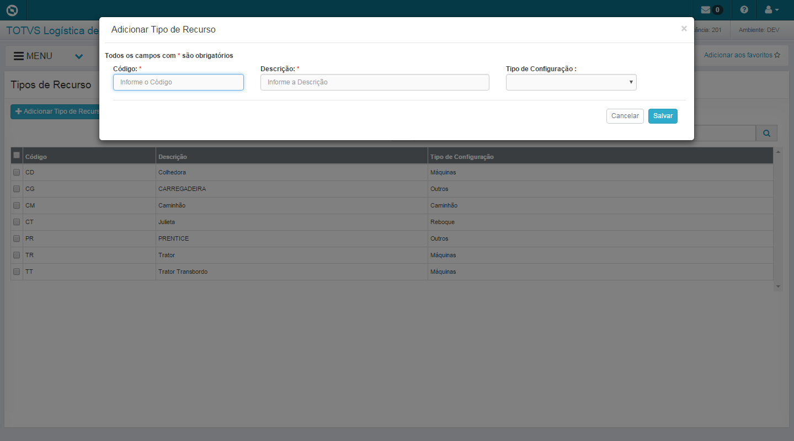Click the search input field behind dialog
The width and height of the screenshot is (794, 441).
(724, 133)
